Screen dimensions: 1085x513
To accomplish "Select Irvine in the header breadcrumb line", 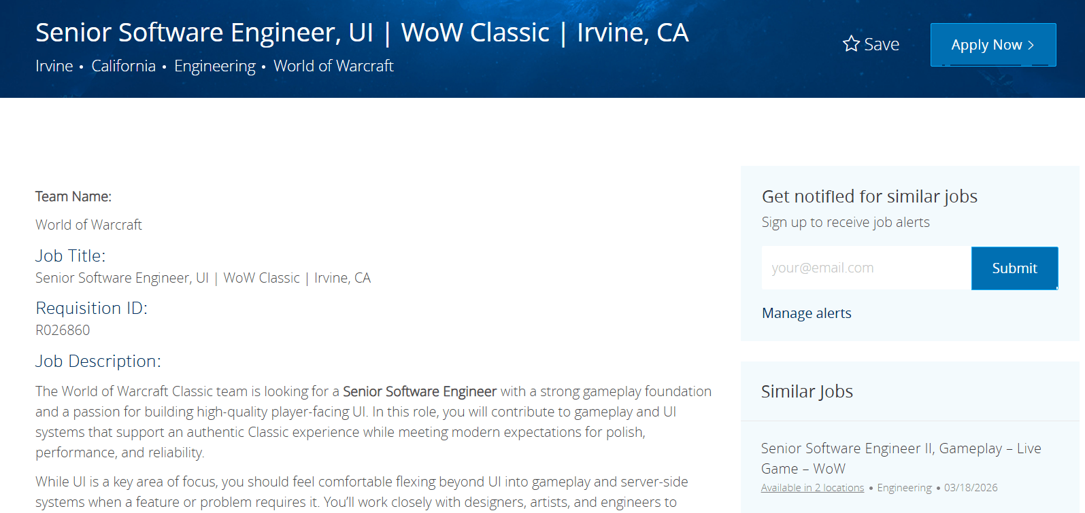I will click(x=54, y=66).
